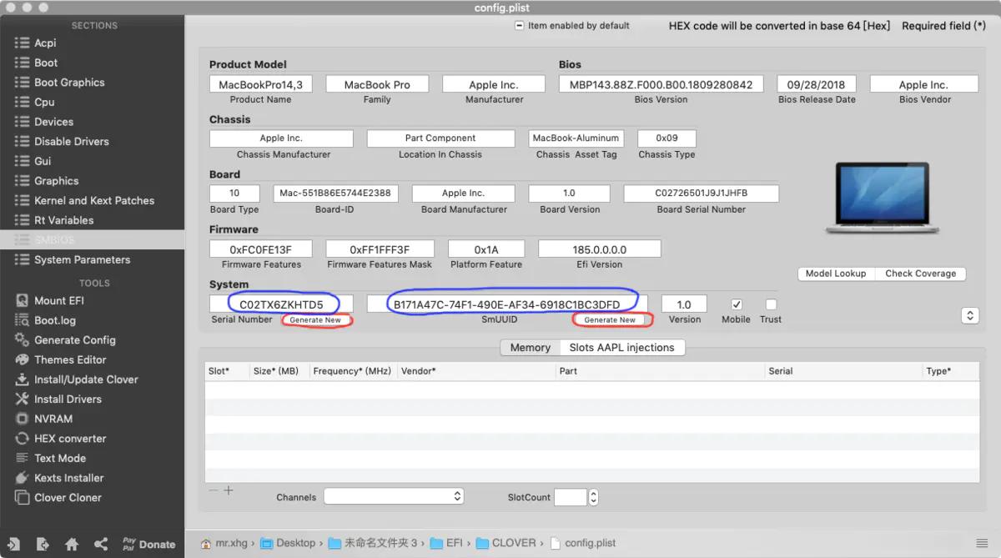
Task: Uncheck the Mobile checkbox
Action: coord(737,304)
